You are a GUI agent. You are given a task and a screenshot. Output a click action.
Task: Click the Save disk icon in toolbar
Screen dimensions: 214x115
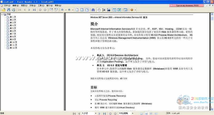(9, 10)
